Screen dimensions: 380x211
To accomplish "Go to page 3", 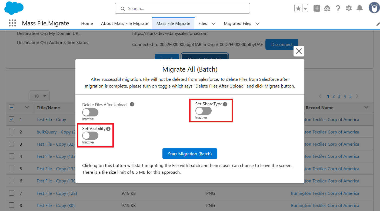I will [339, 96].
